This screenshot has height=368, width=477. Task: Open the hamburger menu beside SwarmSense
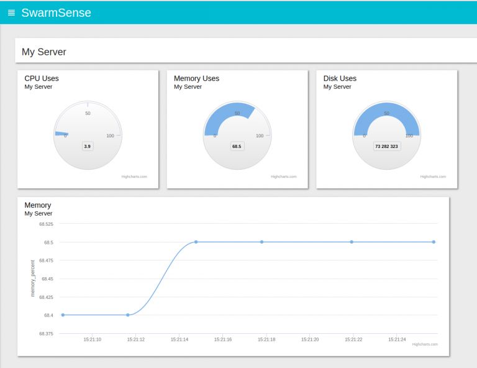tap(11, 13)
